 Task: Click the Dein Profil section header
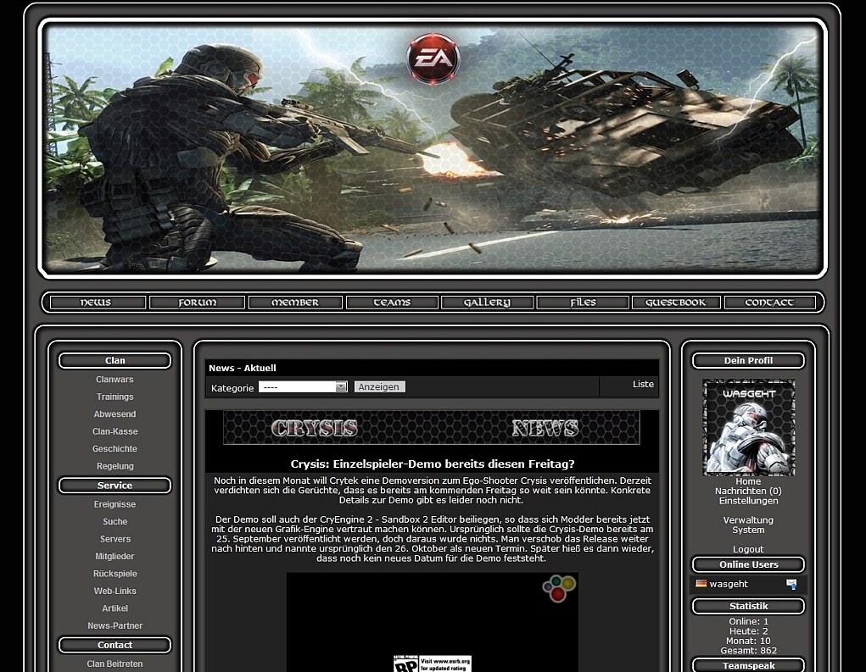pyautogui.click(x=748, y=361)
